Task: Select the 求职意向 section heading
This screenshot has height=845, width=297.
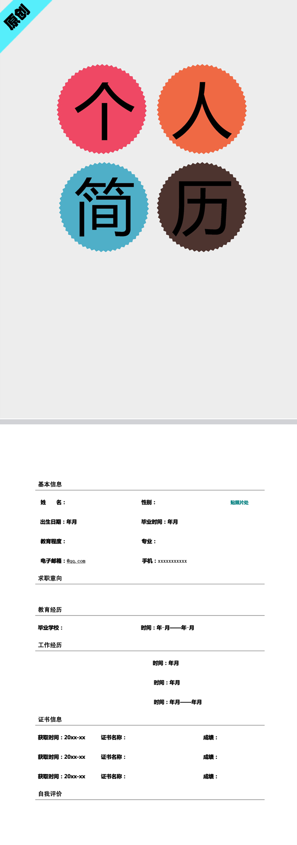Action: click(x=50, y=578)
